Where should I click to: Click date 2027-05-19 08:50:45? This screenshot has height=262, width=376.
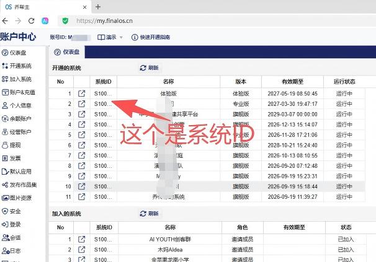tap(293, 94)
